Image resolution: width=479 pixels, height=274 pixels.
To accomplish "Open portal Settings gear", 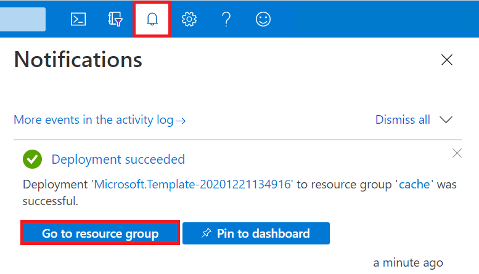I will [189, 19].
